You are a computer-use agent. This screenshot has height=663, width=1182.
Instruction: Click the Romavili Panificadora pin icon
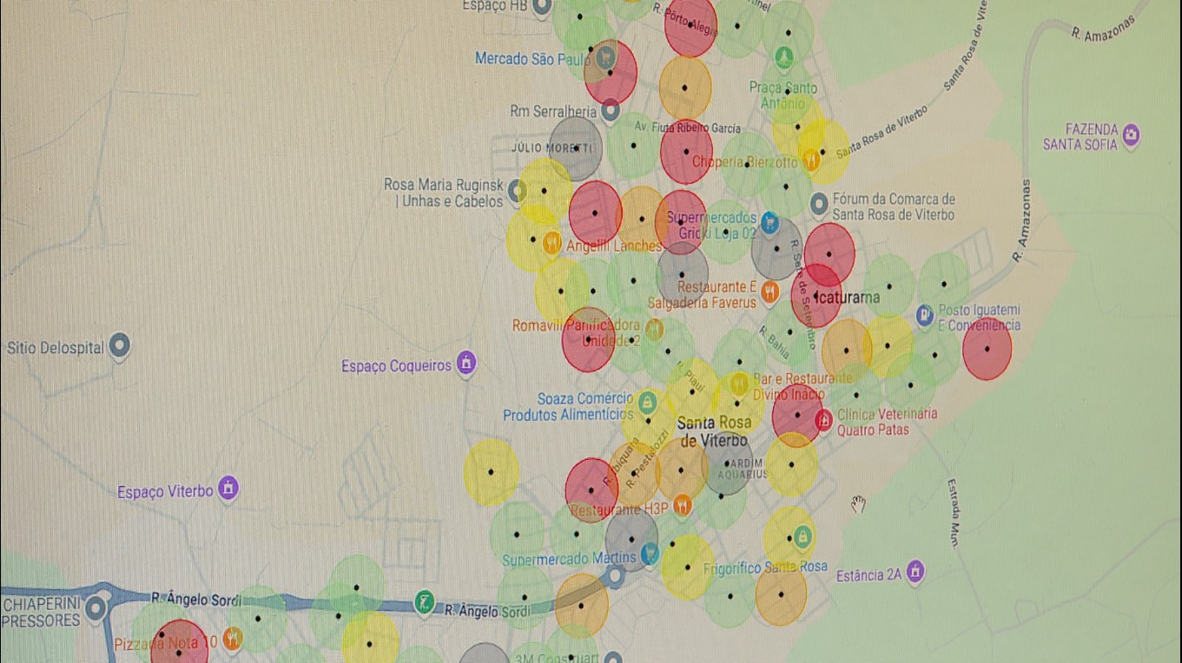click(654, 330)
